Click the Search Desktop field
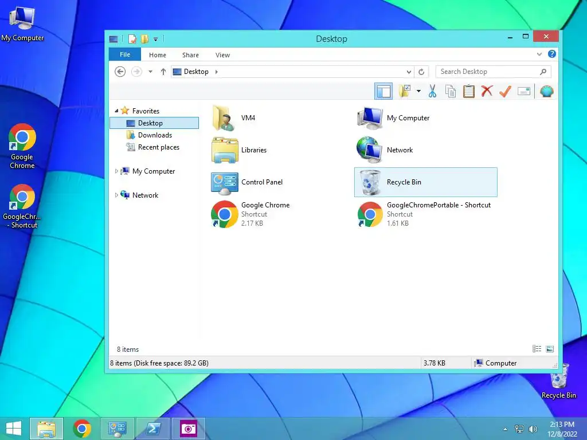 (492, 72)
